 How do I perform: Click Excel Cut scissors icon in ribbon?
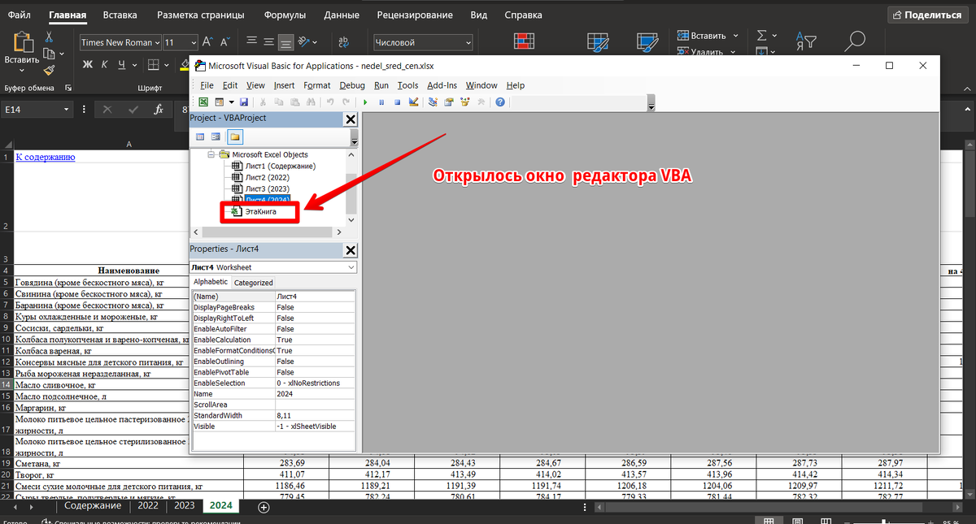click(50, 37)
